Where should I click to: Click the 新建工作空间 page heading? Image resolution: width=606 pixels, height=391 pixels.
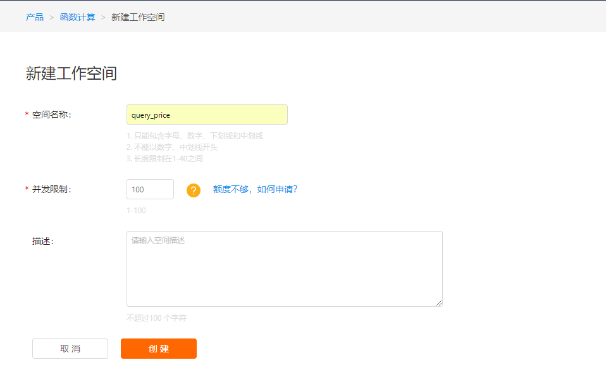click(71, 73)
